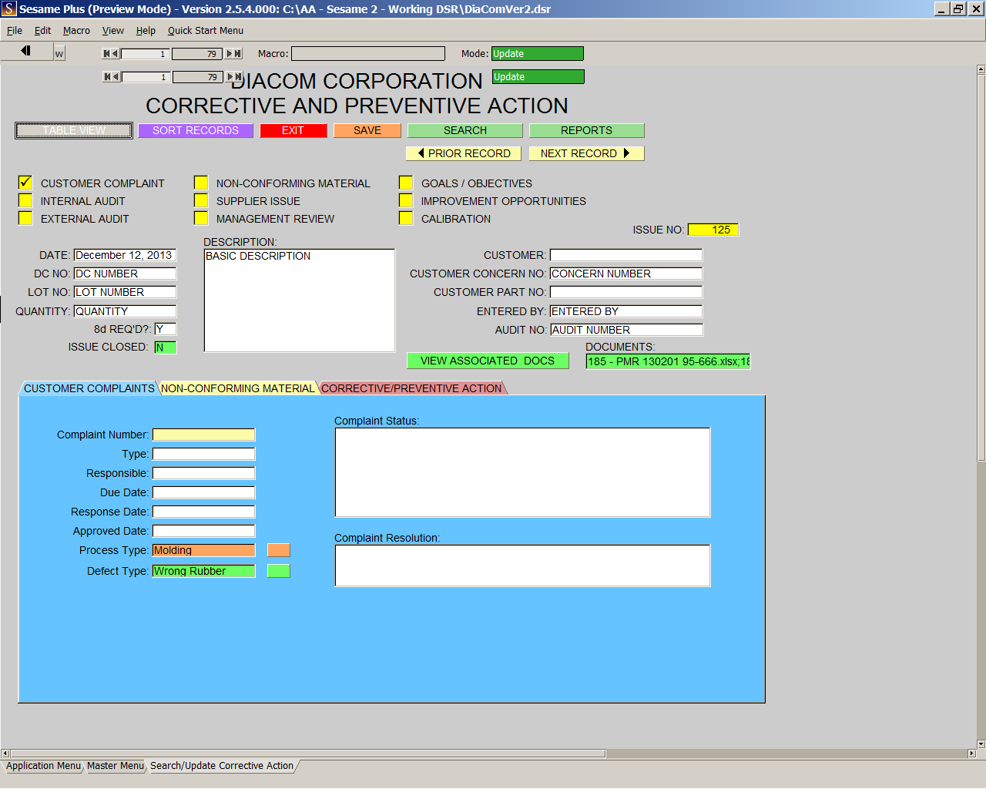Check the Internal Audit checkbox
Viewport: 986px width, 789px height.
click(x=25, y=200)
